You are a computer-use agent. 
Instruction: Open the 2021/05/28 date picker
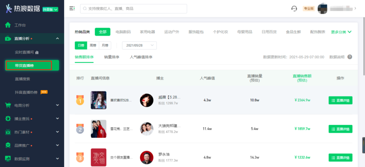[140, 45]
